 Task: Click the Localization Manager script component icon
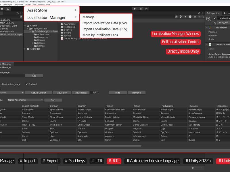coord(210,44)
